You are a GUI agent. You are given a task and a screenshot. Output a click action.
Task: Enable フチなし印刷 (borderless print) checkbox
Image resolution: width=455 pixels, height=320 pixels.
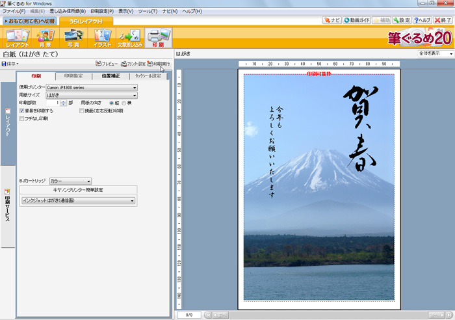22,119
